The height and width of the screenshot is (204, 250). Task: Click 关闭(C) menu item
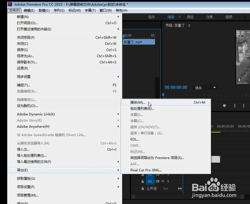(x=65, y=44)
